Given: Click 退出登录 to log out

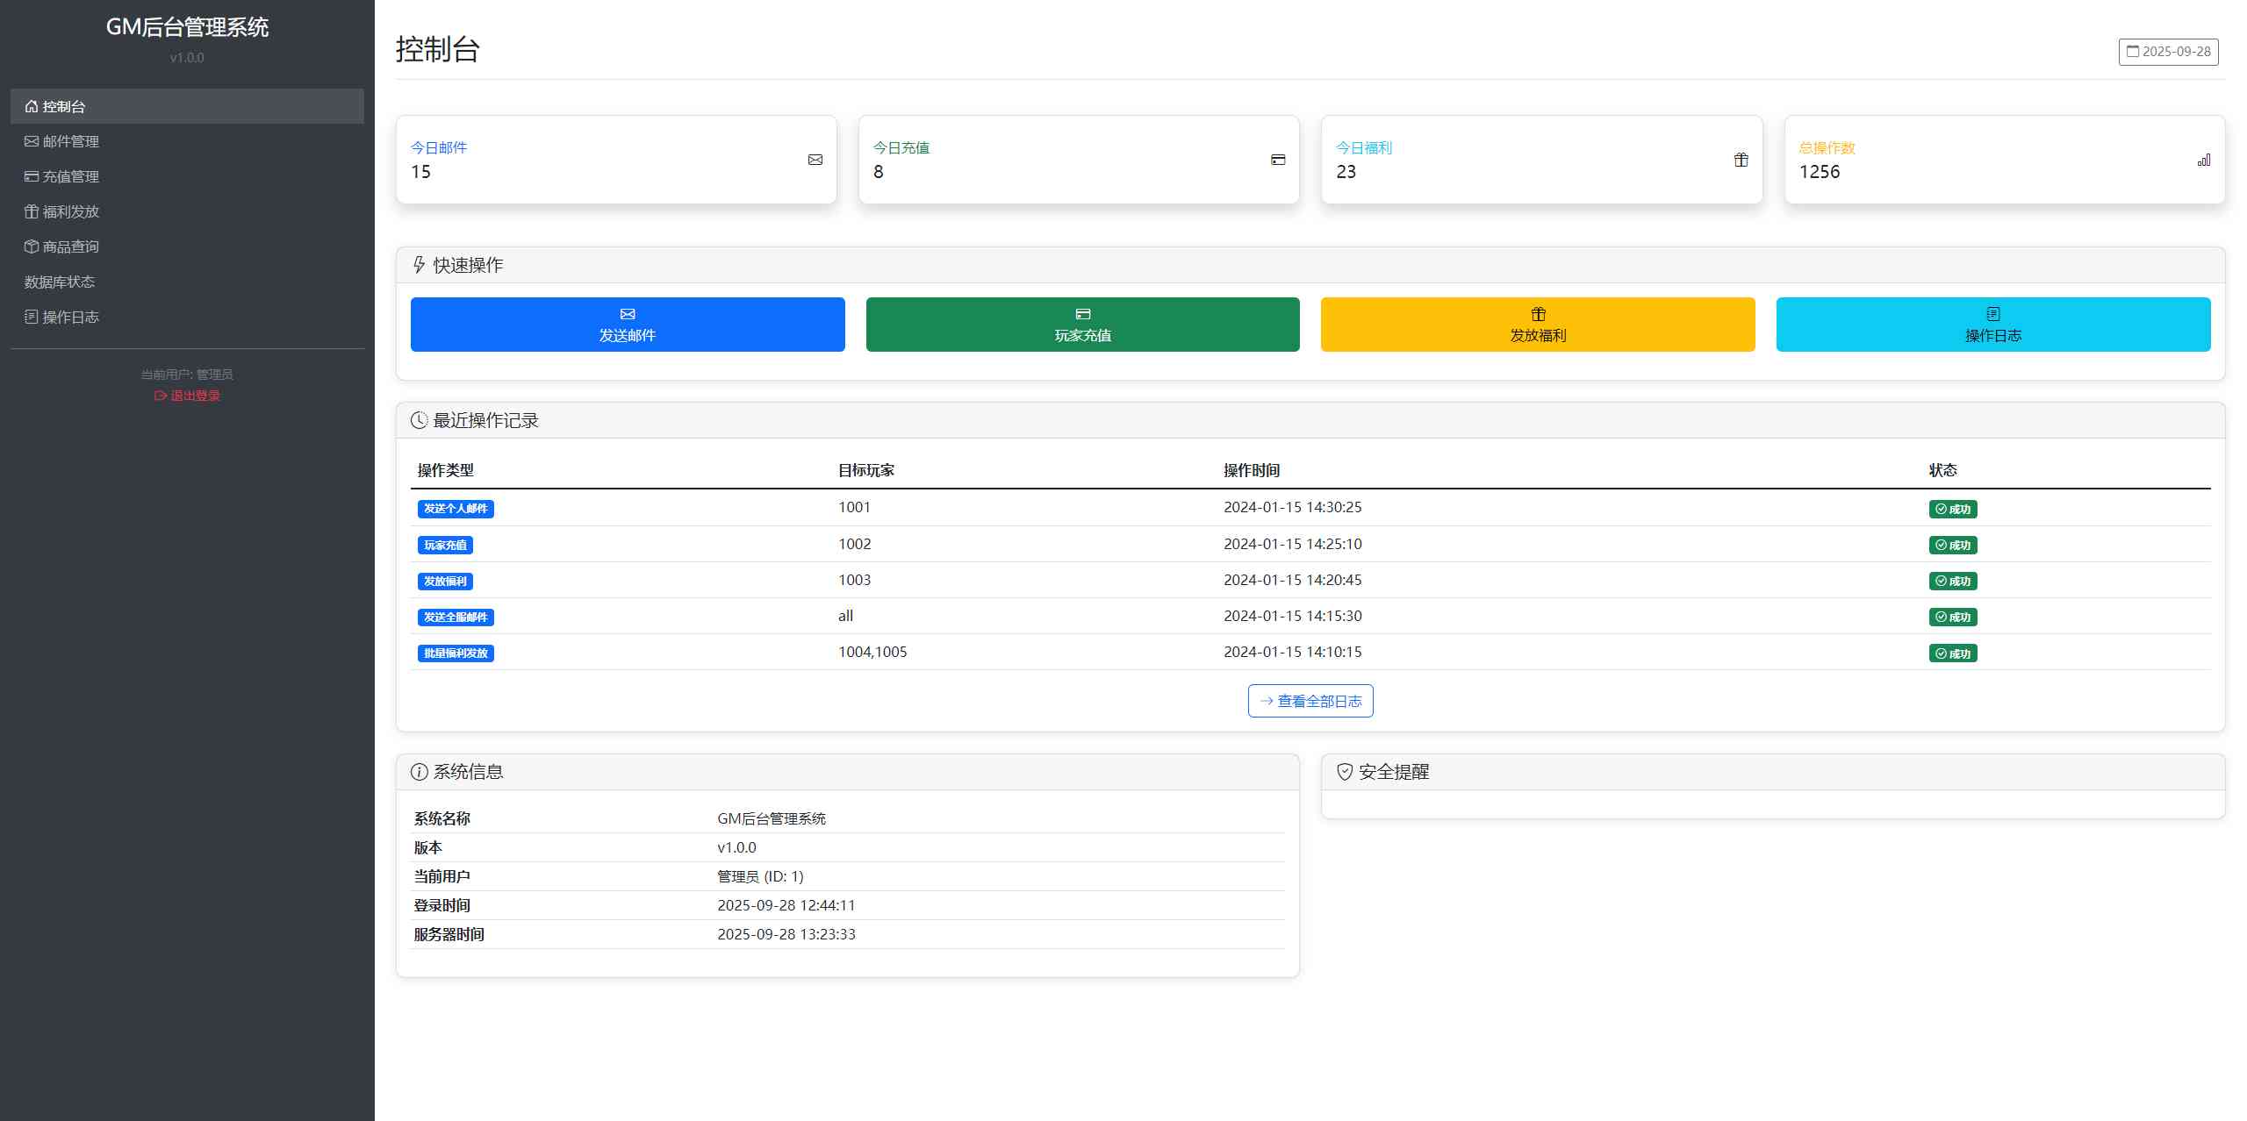Looking at the screenshot, I should pos(187,396).
